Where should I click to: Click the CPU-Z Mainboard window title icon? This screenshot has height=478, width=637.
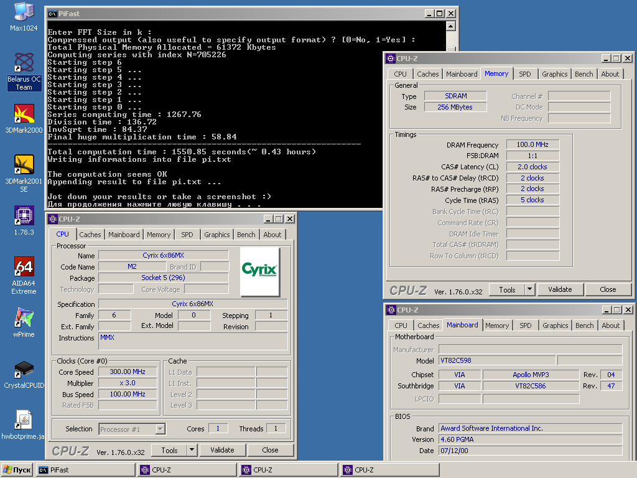pos(391,310)
